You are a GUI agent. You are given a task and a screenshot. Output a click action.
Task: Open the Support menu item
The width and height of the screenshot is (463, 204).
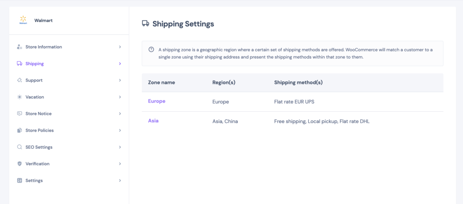69,81
